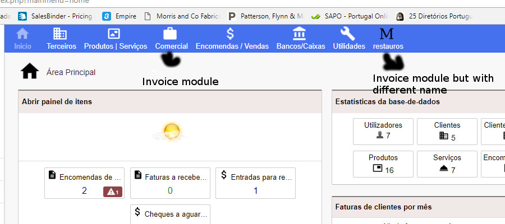Open the Bancos/Caixas menu label

coord(301,46)
